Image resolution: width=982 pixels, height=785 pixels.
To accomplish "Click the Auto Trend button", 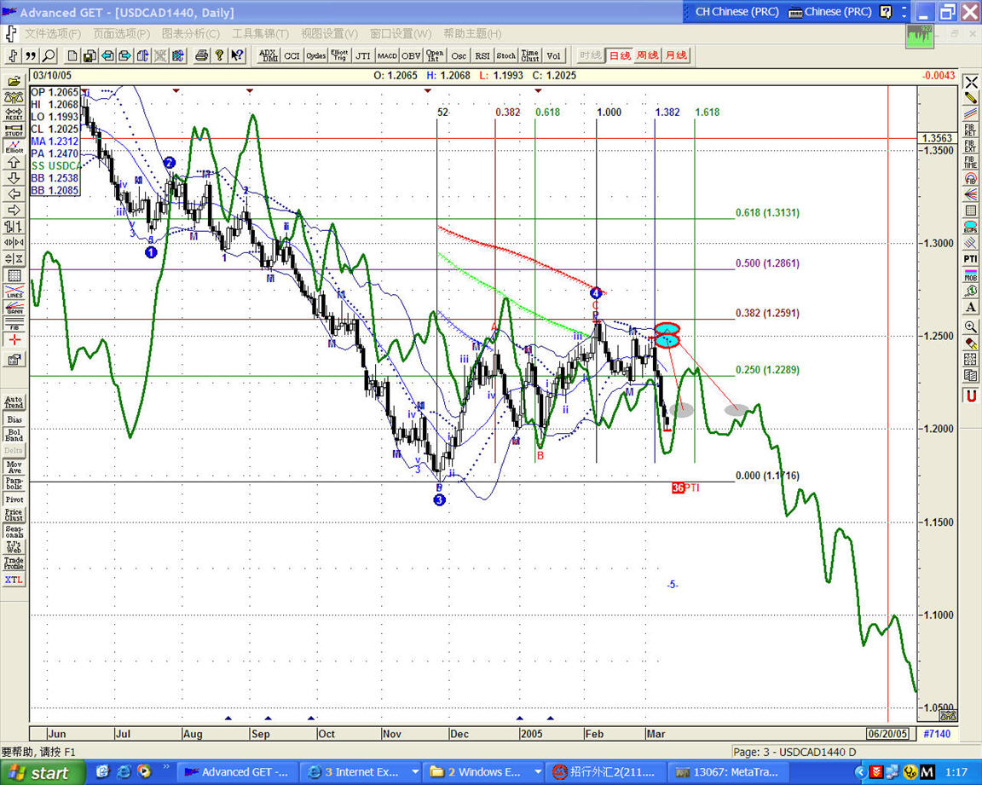I will tap(14, 401).
